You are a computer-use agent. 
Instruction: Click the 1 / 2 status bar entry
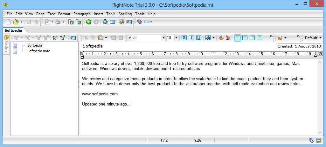(164, 140)
